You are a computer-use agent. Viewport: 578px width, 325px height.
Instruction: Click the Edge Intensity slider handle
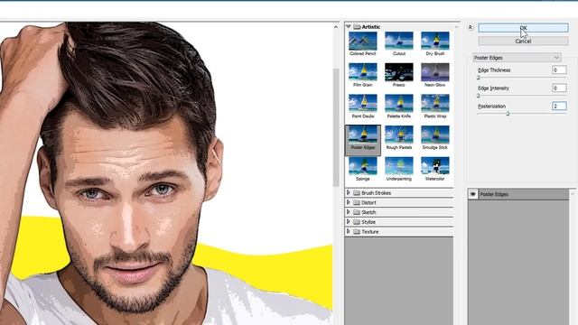tap(479, 96)
